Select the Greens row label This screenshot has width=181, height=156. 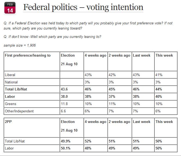(11, 104)
